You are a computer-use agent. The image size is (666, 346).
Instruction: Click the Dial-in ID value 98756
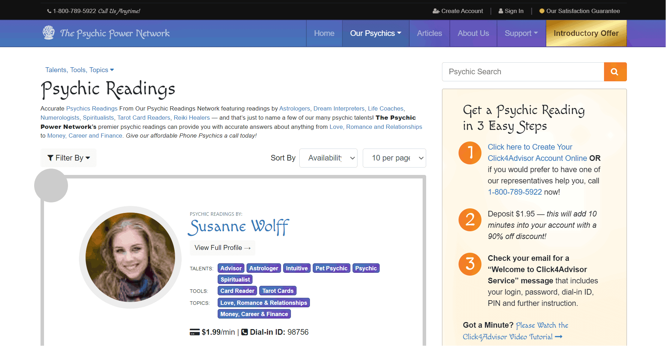pos(298,332)
